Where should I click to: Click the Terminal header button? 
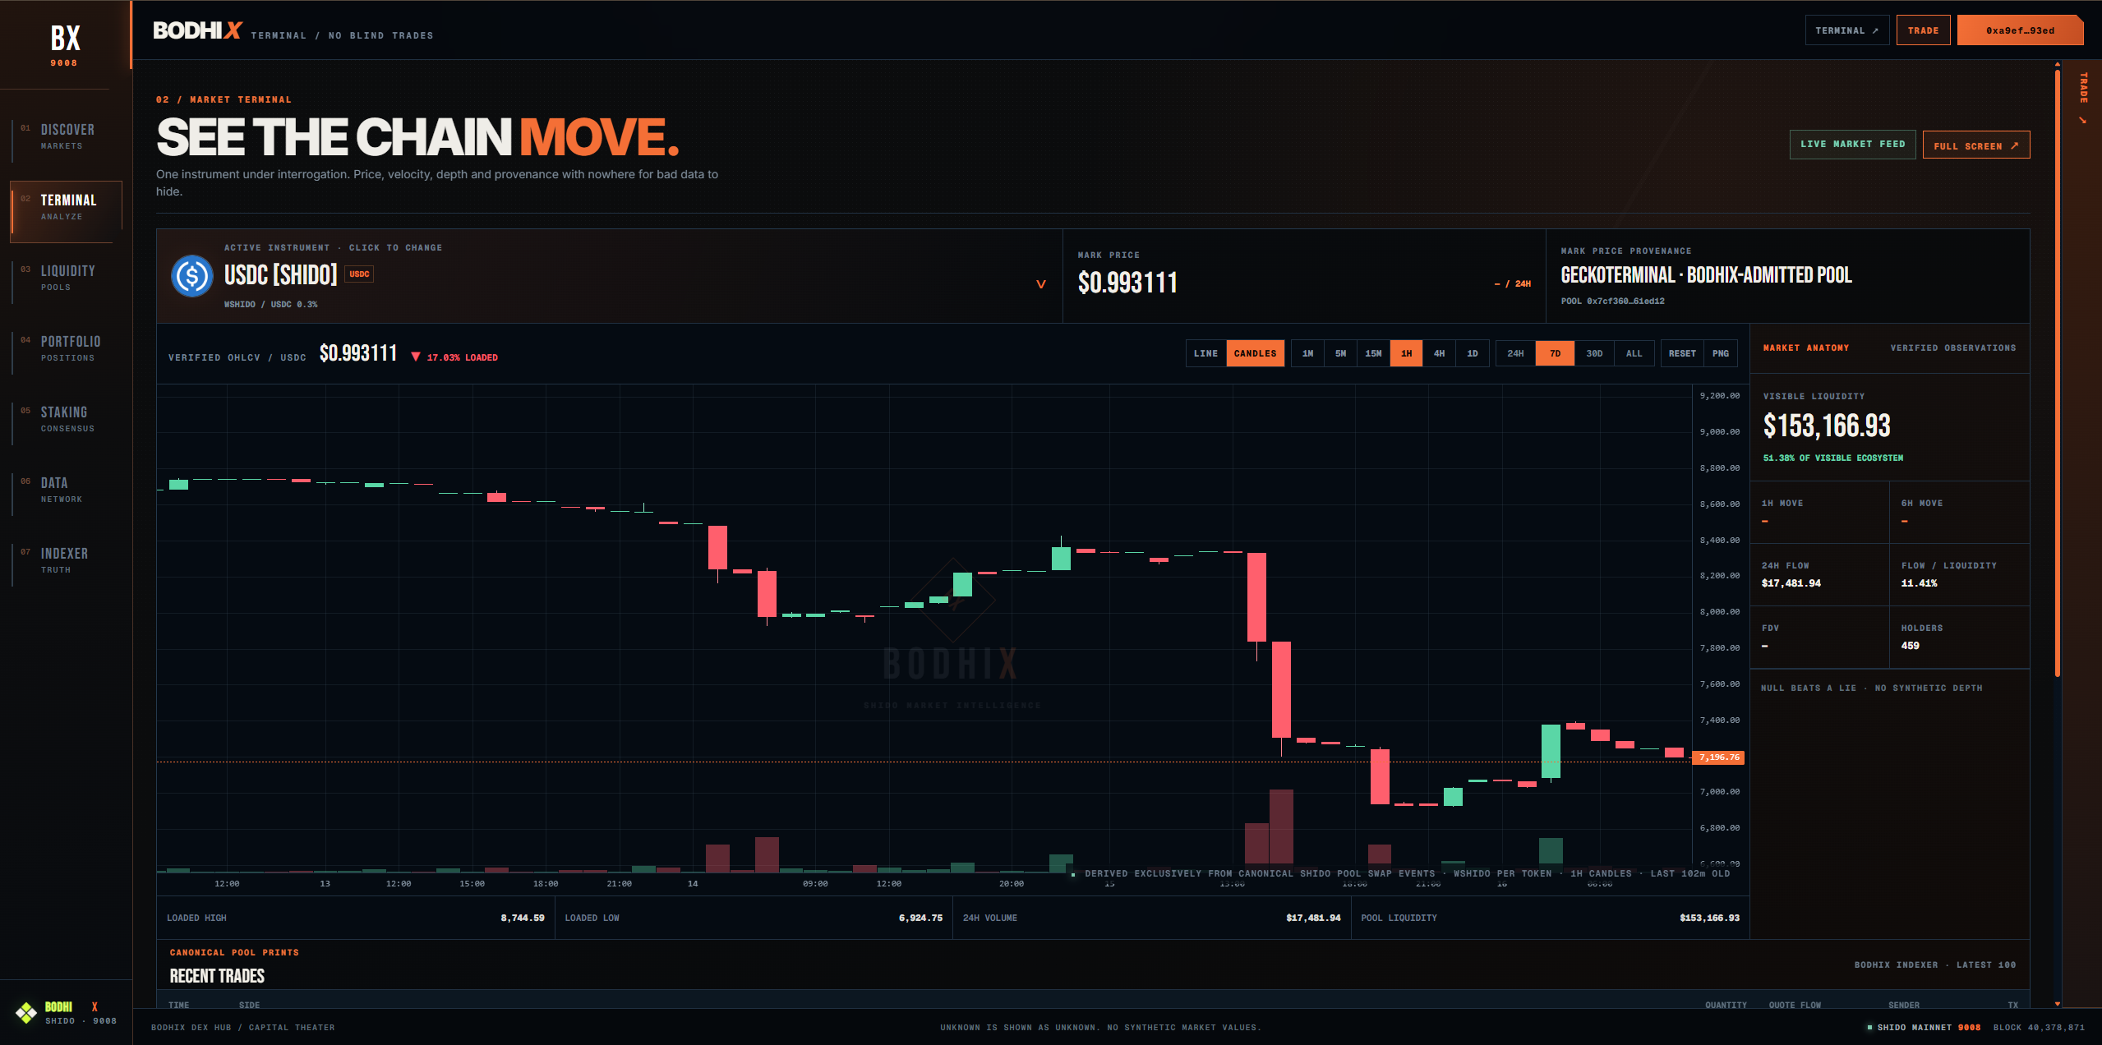[1846, 30]
